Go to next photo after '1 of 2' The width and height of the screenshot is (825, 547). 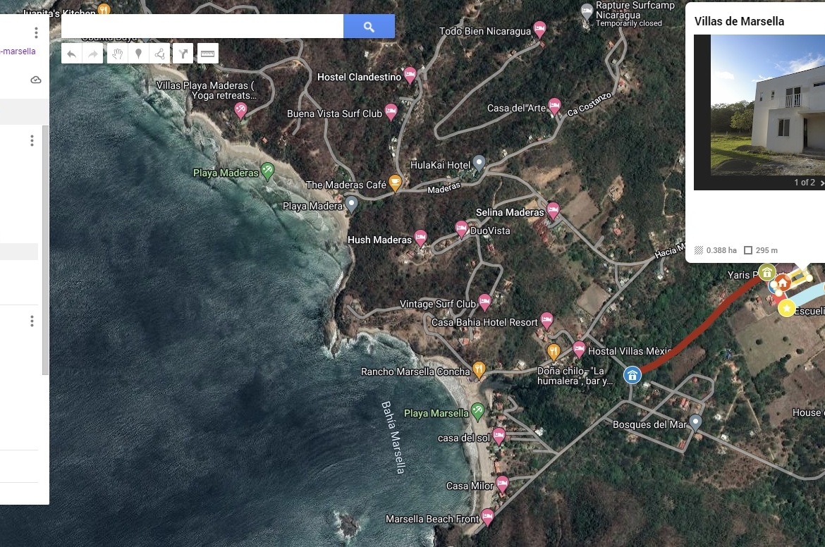pyautogui.click(x=822, y=183)
